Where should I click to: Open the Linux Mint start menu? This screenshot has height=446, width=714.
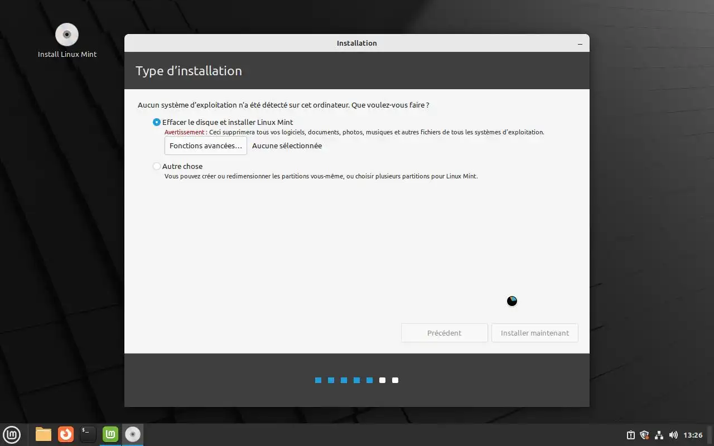(x=12, y=434)
